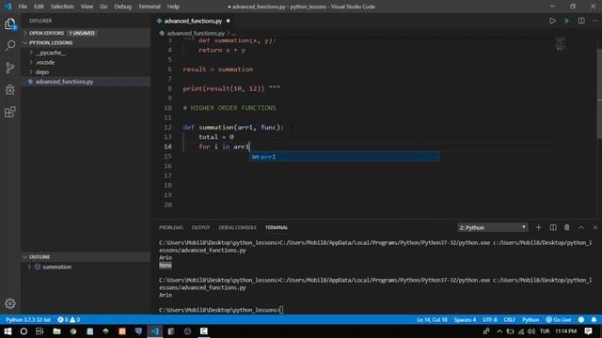The width and height of the screenshot is (602, 338).
Task: Show hidden system tray icons
Action: point(499,331)
